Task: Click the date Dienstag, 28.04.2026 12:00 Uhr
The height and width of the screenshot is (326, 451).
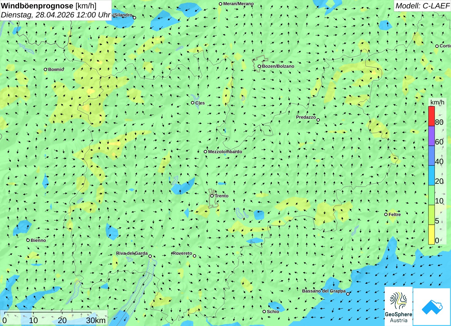Action: tap(56, 15)
